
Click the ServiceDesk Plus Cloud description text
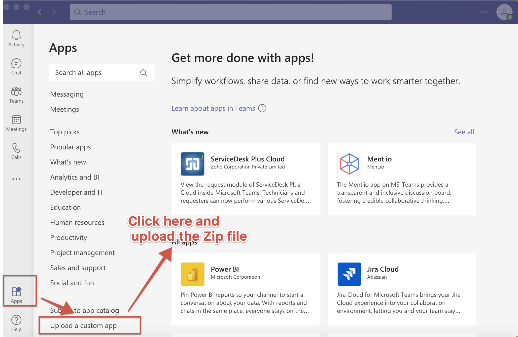(x=245, y=193)
